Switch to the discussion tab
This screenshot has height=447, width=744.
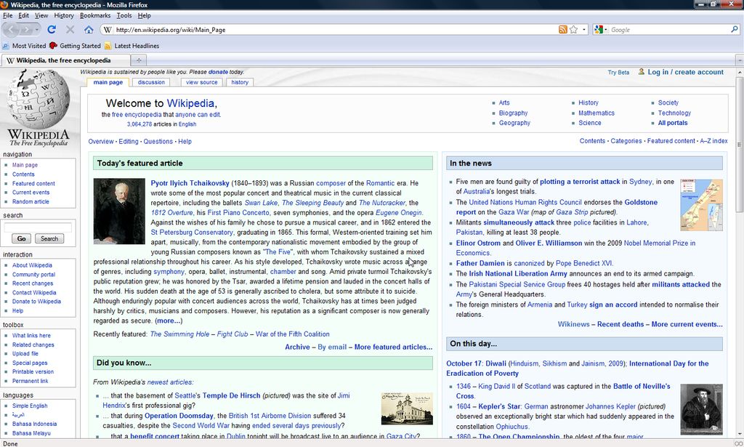(151, 82)
